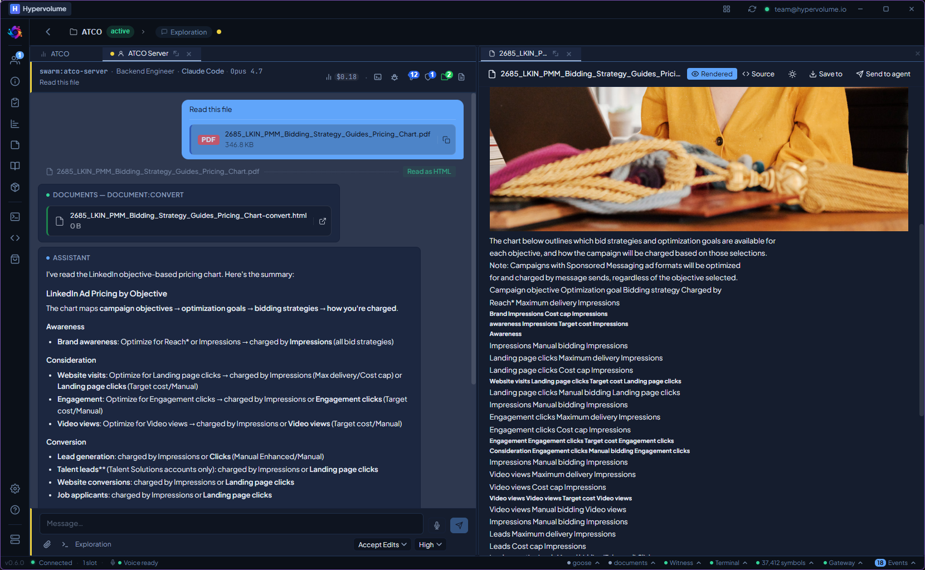Image resolution: width=925 pixels, height=570 pixels.
Task: Expand the Gateway status menu
Action: point(843,563)
